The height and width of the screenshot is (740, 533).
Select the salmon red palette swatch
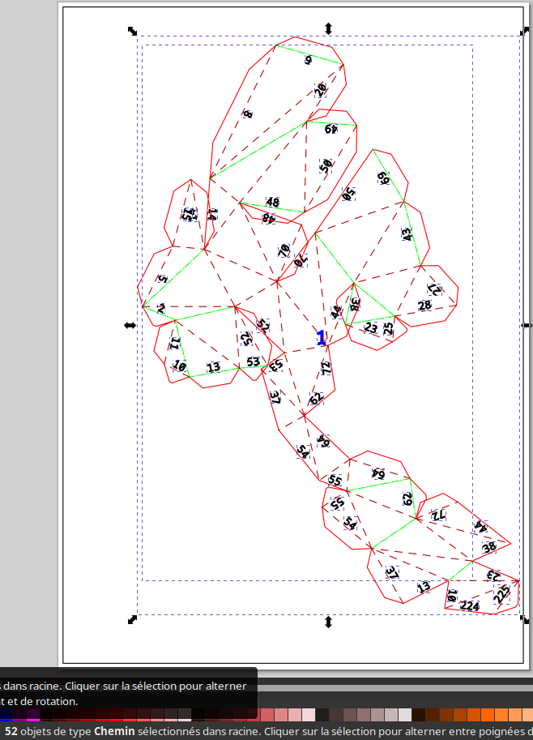point(268,715)
